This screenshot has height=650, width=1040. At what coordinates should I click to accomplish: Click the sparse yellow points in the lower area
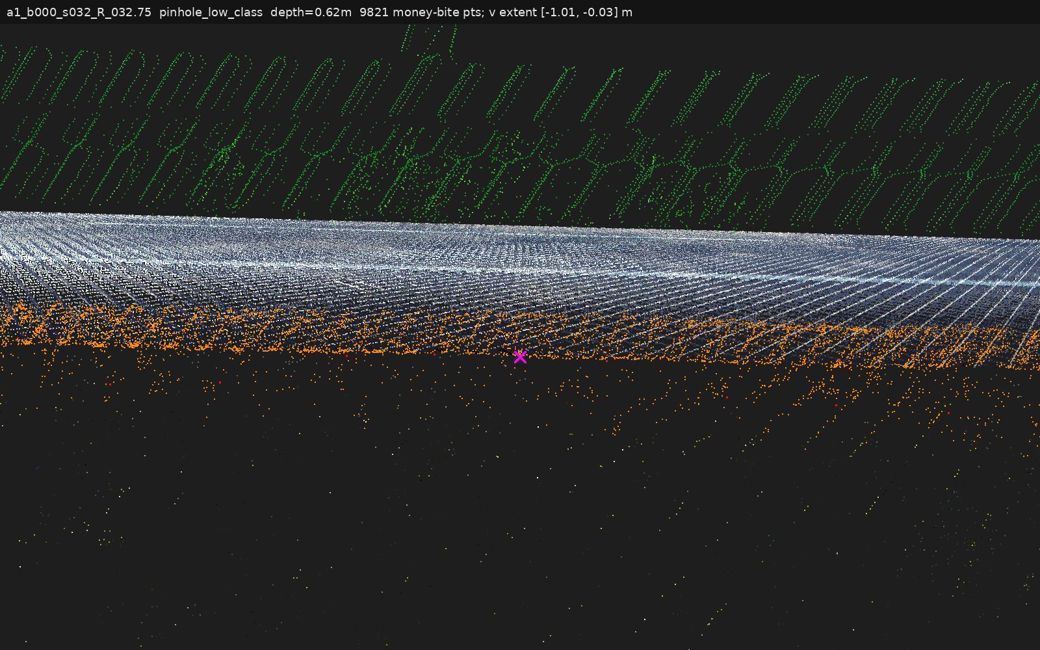pyautogui.click(x=520, y=520)
